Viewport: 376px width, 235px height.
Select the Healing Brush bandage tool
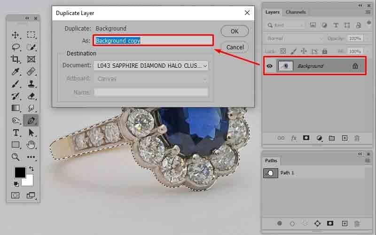click(31, 71)
